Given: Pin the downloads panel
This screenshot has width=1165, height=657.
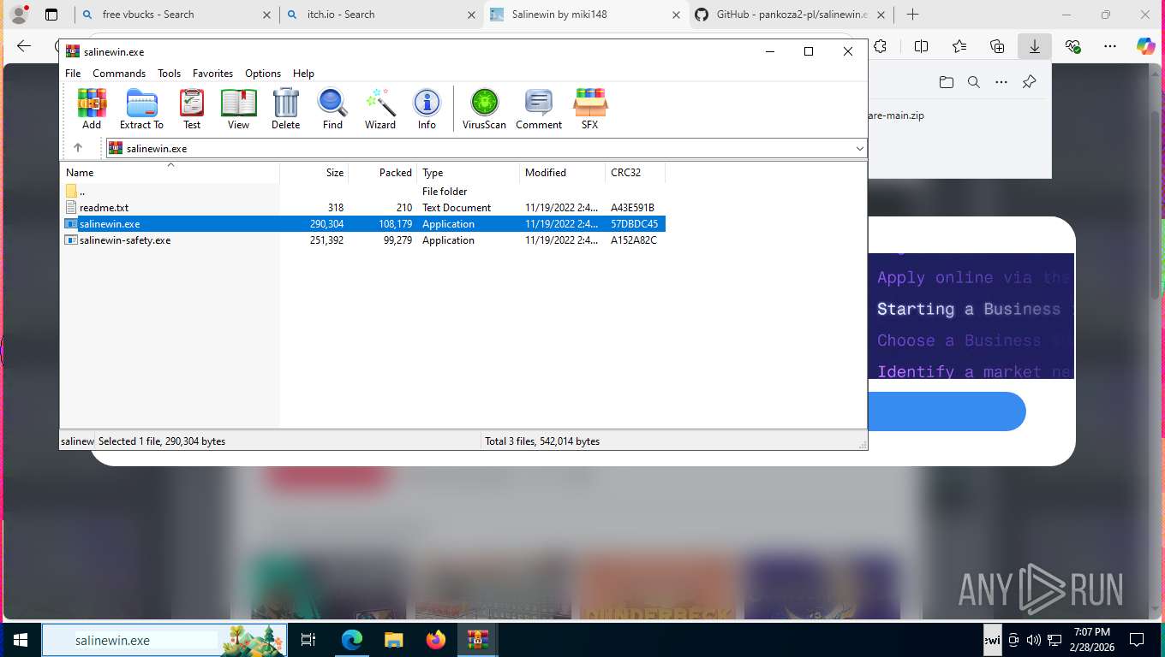Looking at the screenshot, I should pyautogui.click(x=1029, y=82).
